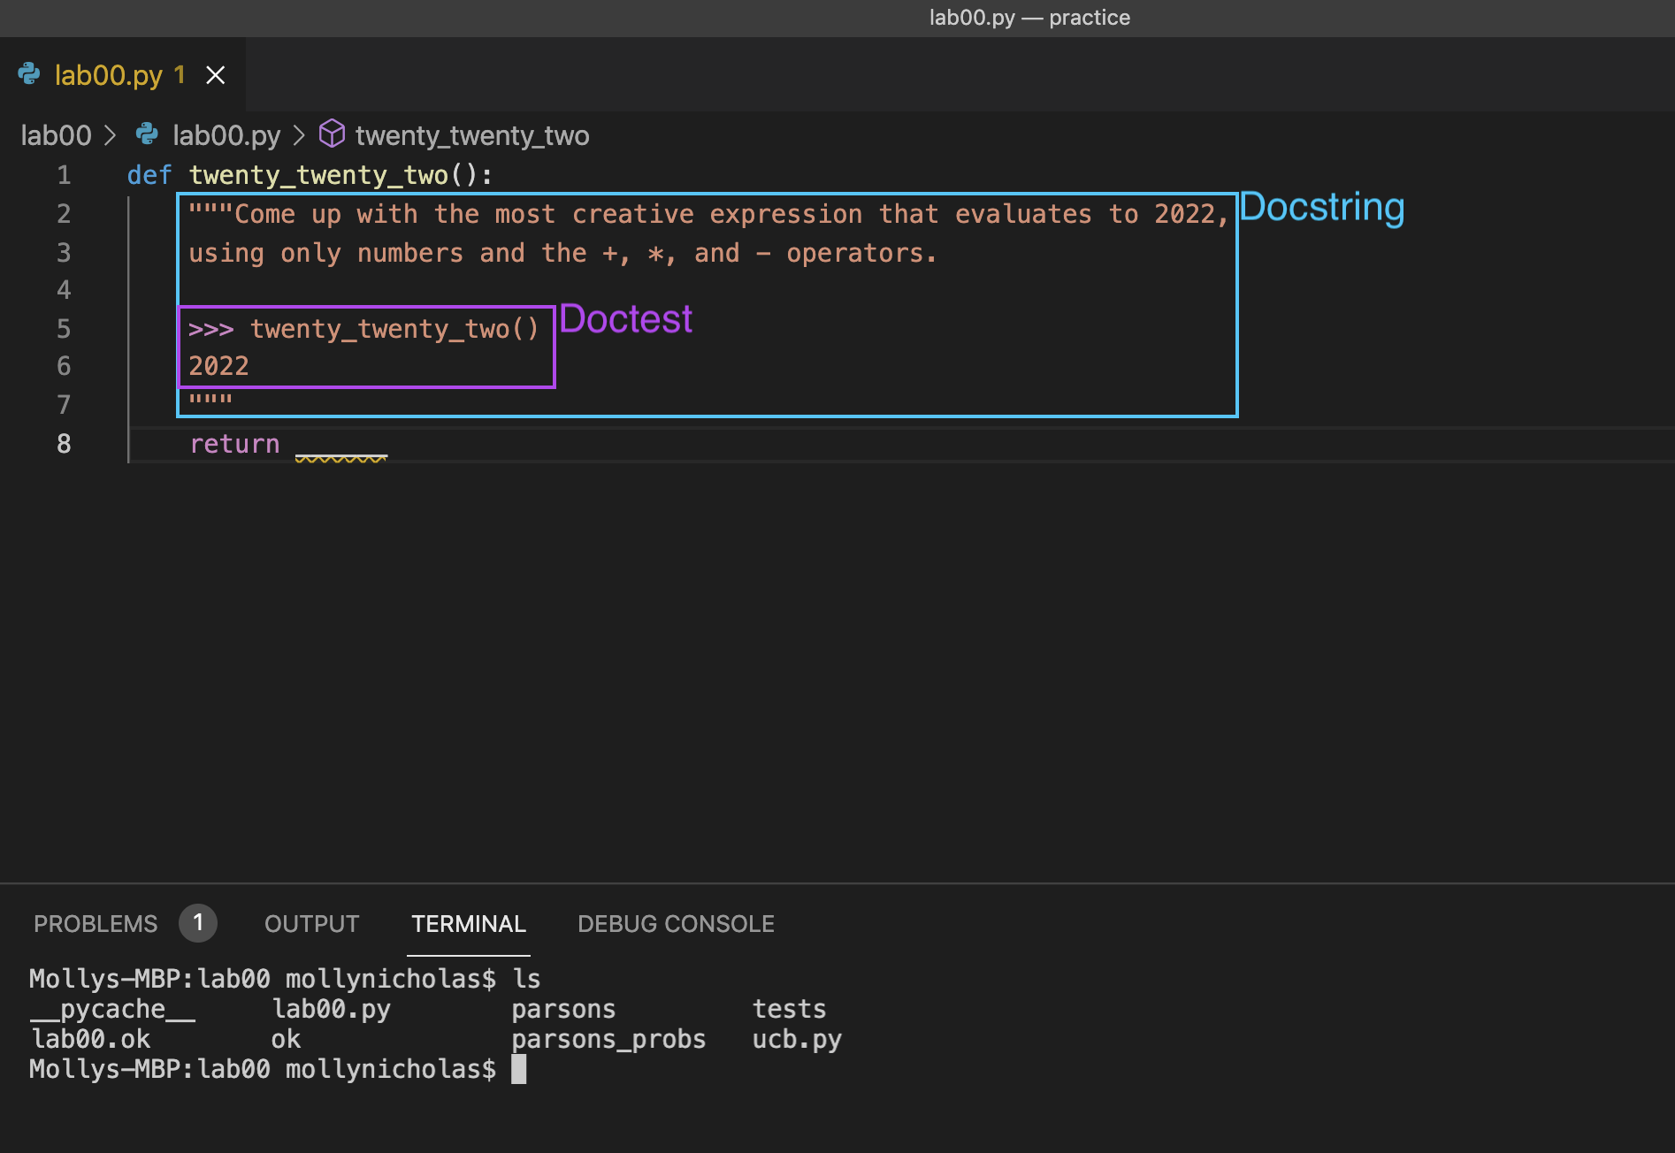Image resolution: width=1675 pixels, height=1153 pixels.
Task: Click the return keyword on line 8
Action: click(x=234, y=444)
